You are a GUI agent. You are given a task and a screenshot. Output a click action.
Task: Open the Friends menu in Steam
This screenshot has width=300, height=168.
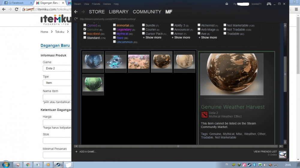click(96, 4)
